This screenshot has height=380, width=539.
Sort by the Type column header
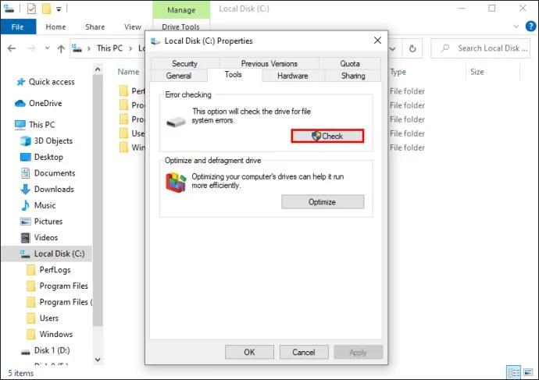(398, 72)
